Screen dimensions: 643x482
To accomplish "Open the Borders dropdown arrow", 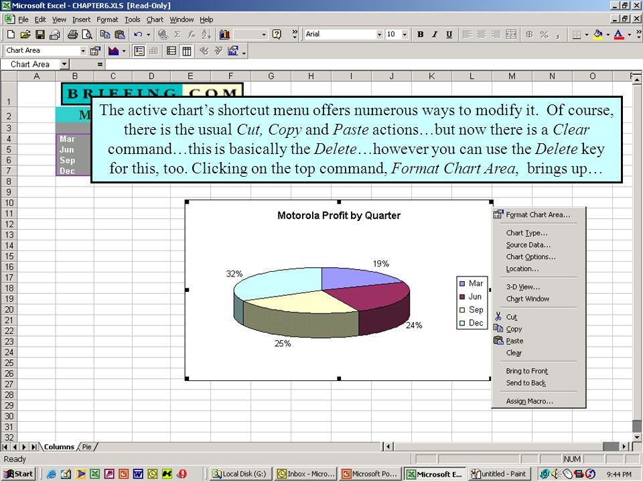I will (x=587, y=34).
